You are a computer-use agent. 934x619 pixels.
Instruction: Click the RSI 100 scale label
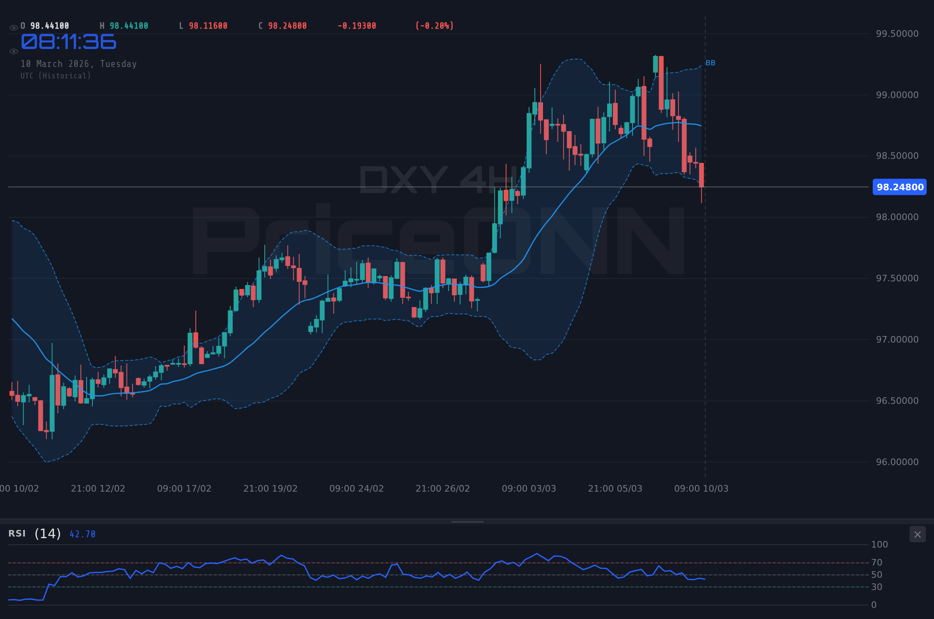[x=880, y=545]
